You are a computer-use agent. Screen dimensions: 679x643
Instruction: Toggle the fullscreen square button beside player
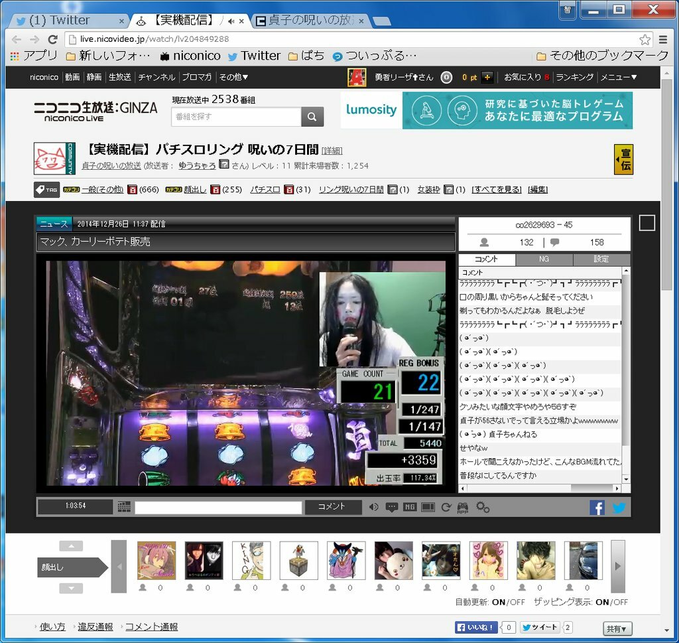[647, 223]
